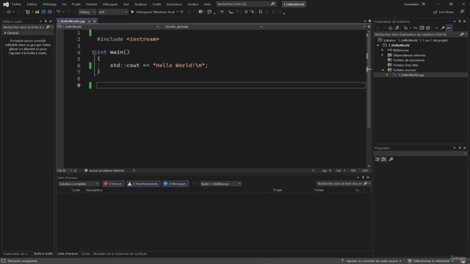Open the zoom level dropdown in editor
This screenshot has width=470, height=264.
(x=71, y=171)
